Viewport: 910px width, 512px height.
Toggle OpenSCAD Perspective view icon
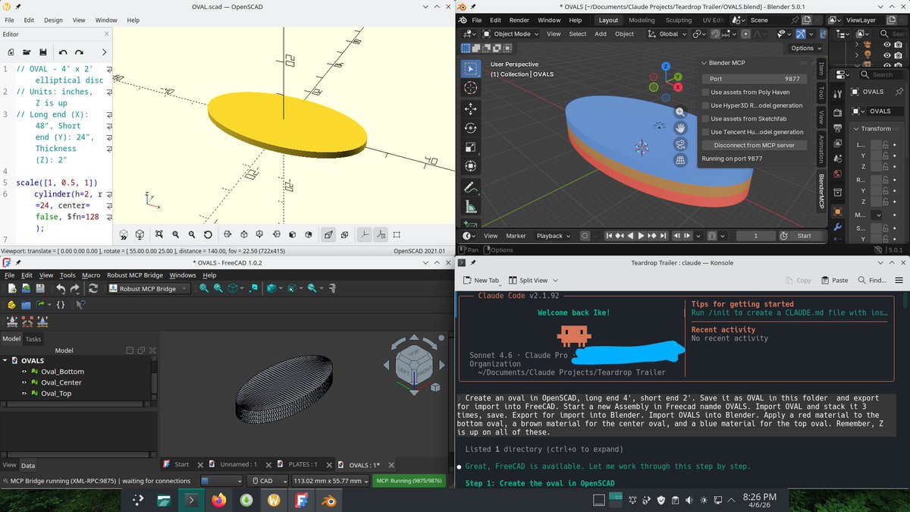click(328, 235)
